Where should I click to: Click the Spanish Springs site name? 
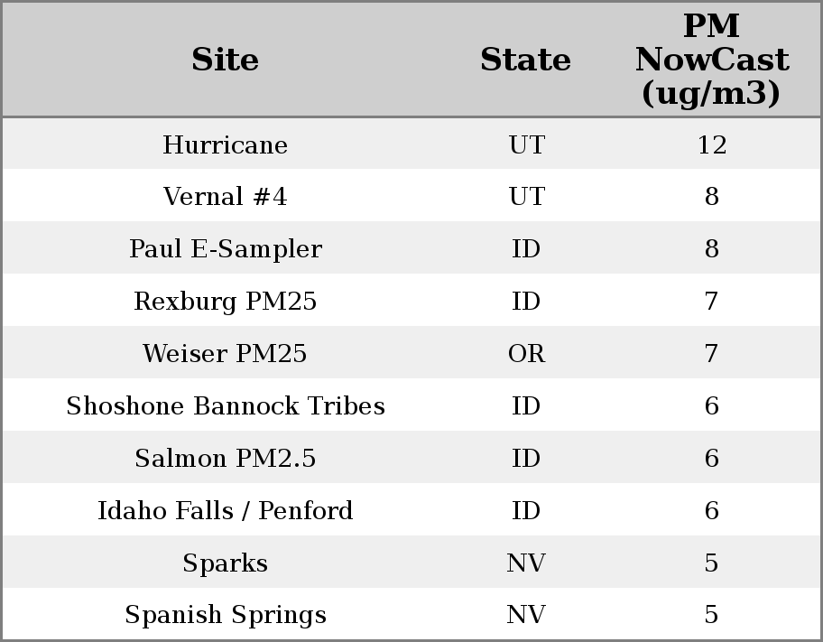225,615
